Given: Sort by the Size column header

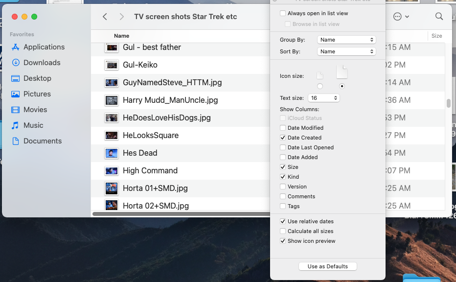Looking at the screenshot, I should point(436,36).
